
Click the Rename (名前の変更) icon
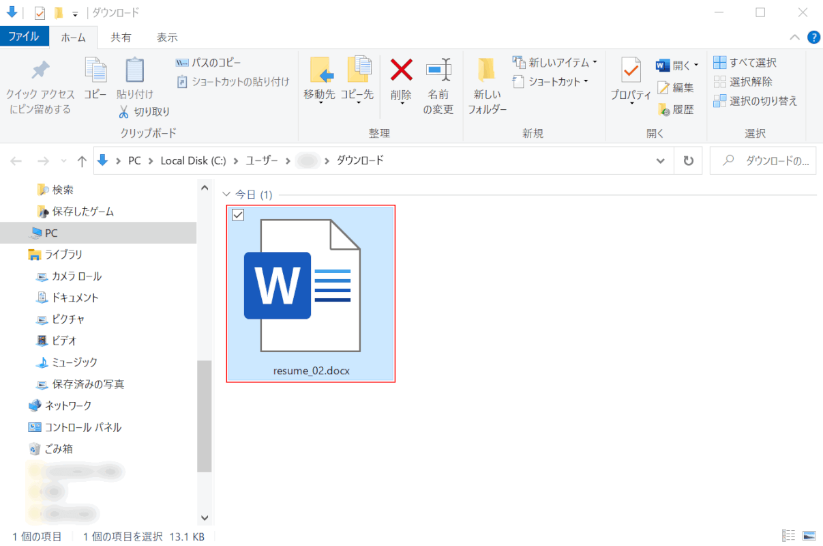click(438, 70)
